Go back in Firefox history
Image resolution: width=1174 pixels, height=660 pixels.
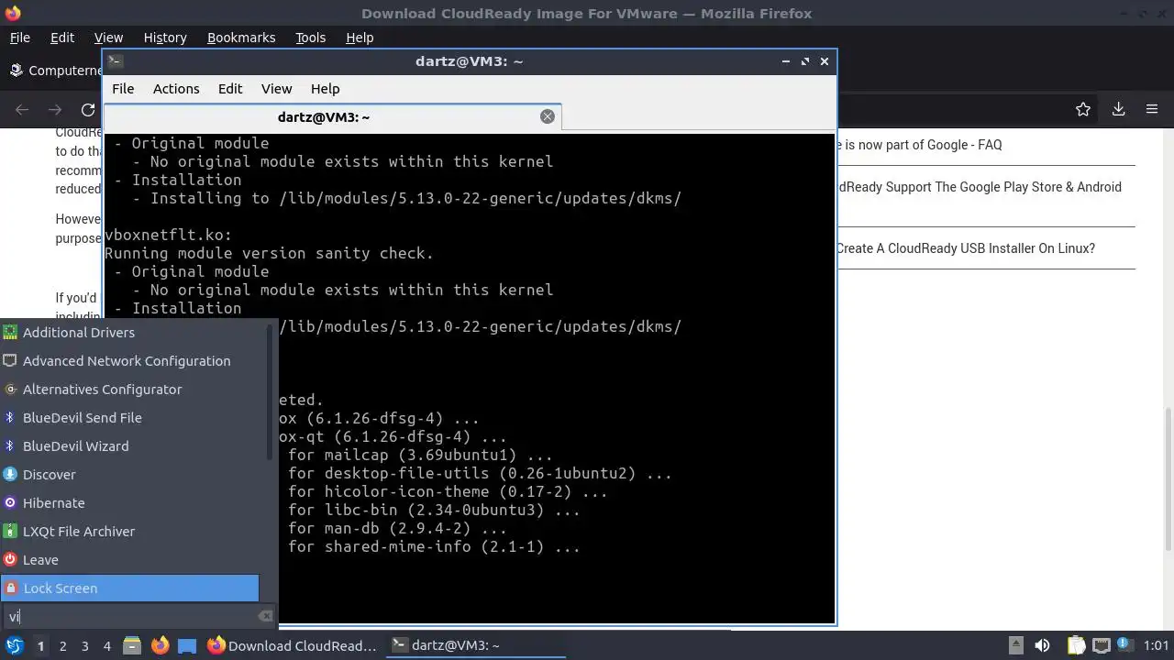click(x=22, y=109)
